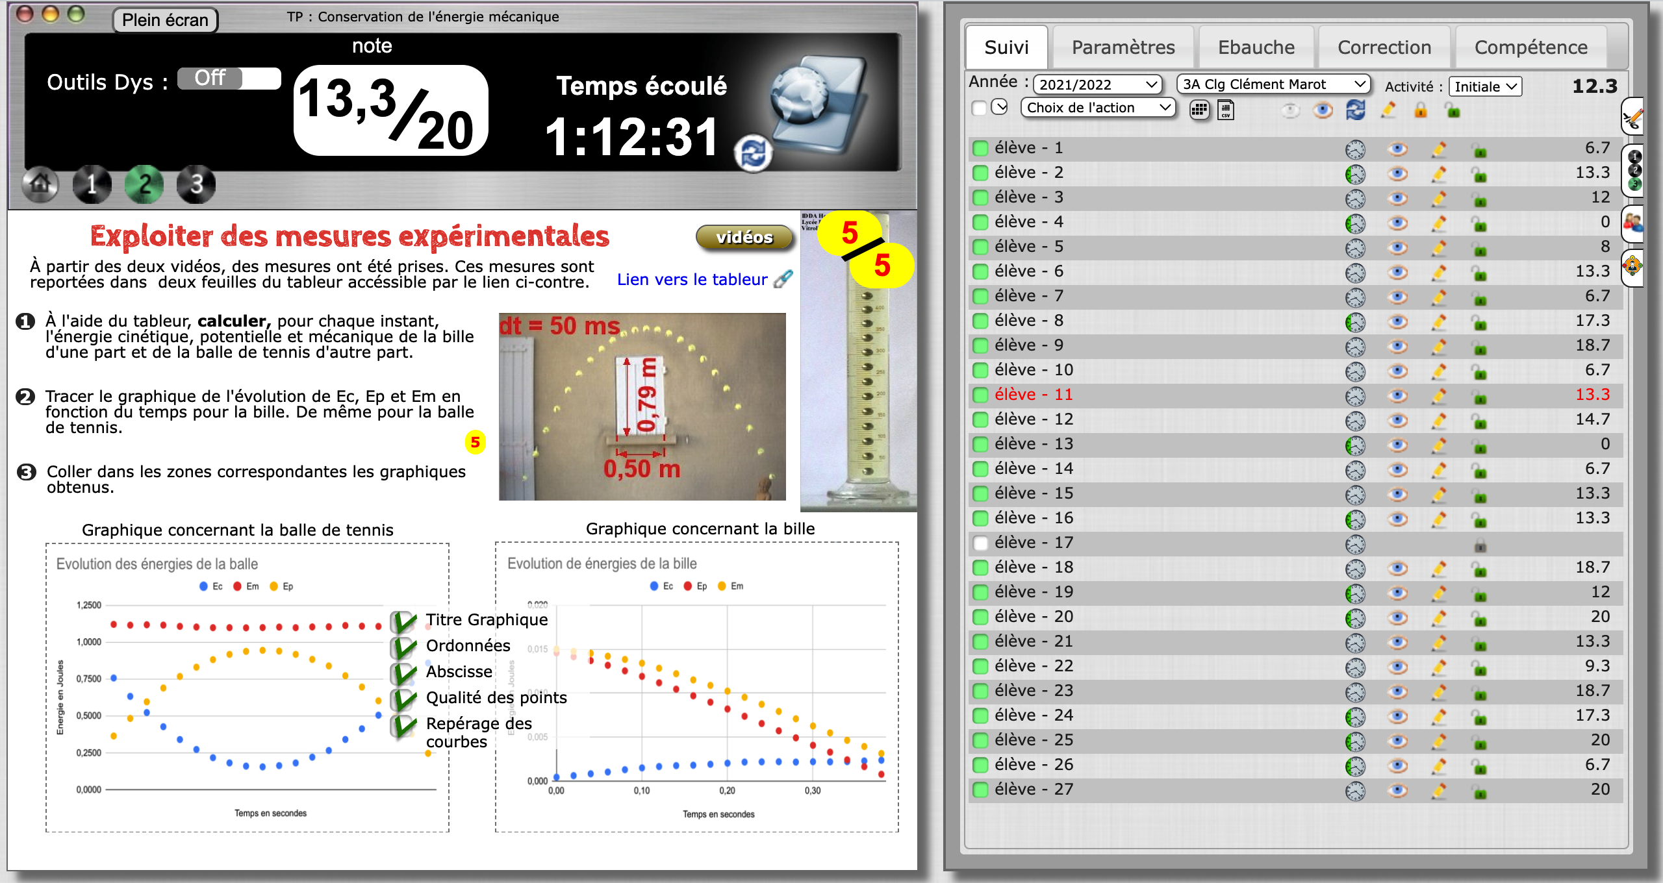Switch to the Correction tab
This screenshot has height=883, width=1663.
1384,47
